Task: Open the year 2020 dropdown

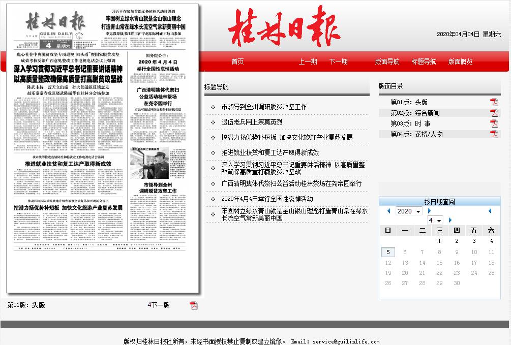Action: coord(409,211)
